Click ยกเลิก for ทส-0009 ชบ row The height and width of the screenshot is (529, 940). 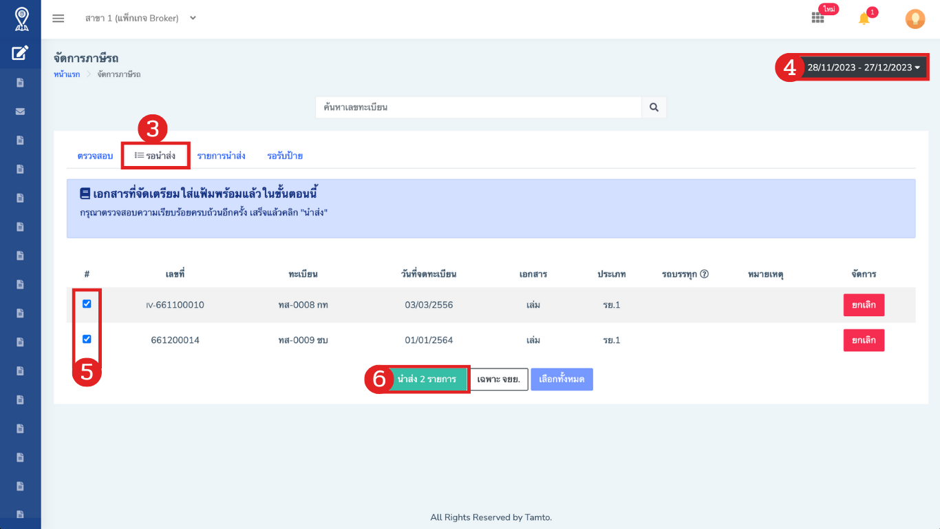click(x=864, y=340)
